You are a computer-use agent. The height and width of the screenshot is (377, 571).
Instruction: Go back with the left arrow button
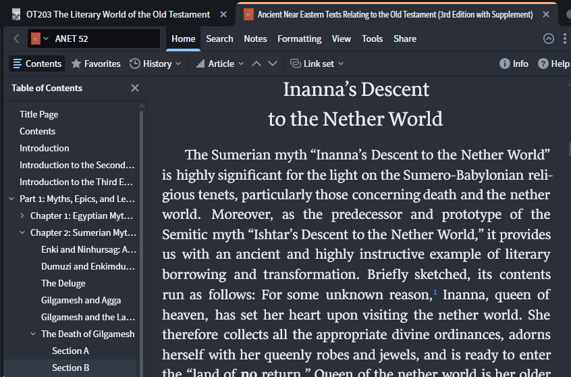click(16, 39)
